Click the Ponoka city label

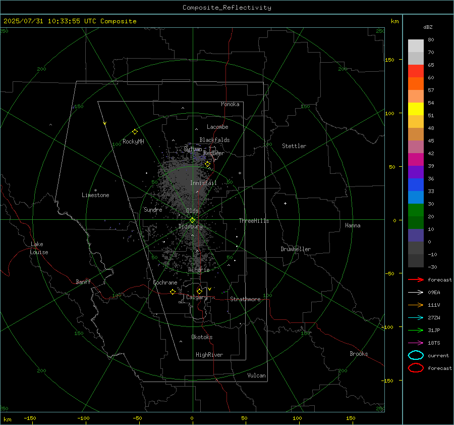(230, 104)
